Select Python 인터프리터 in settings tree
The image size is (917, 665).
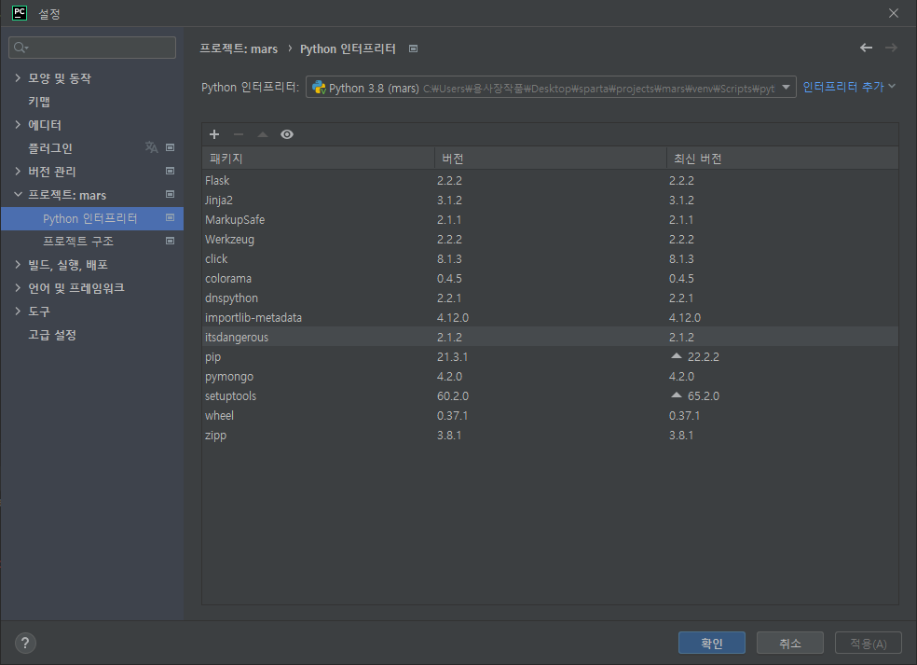click(x=92, y=218)
